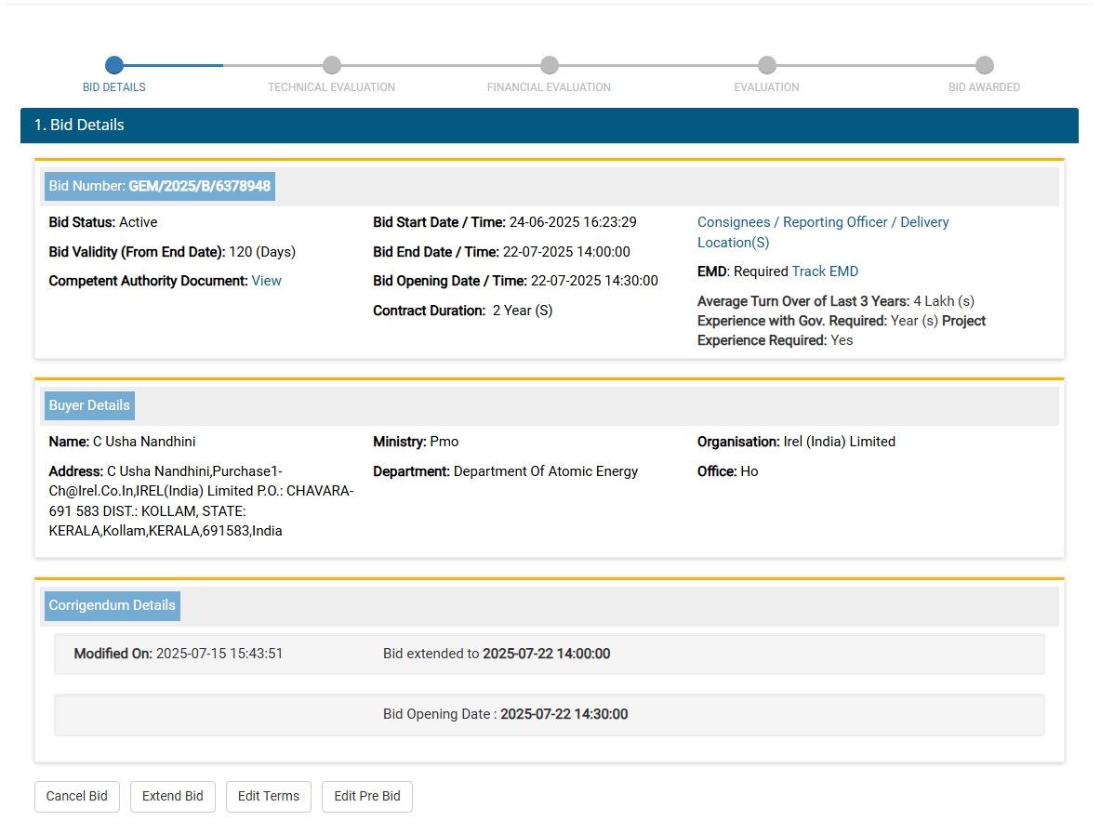Screen dimensions: 1101x834
Task: View the Competent Authority Document
Action: click(x=266, y=281)
